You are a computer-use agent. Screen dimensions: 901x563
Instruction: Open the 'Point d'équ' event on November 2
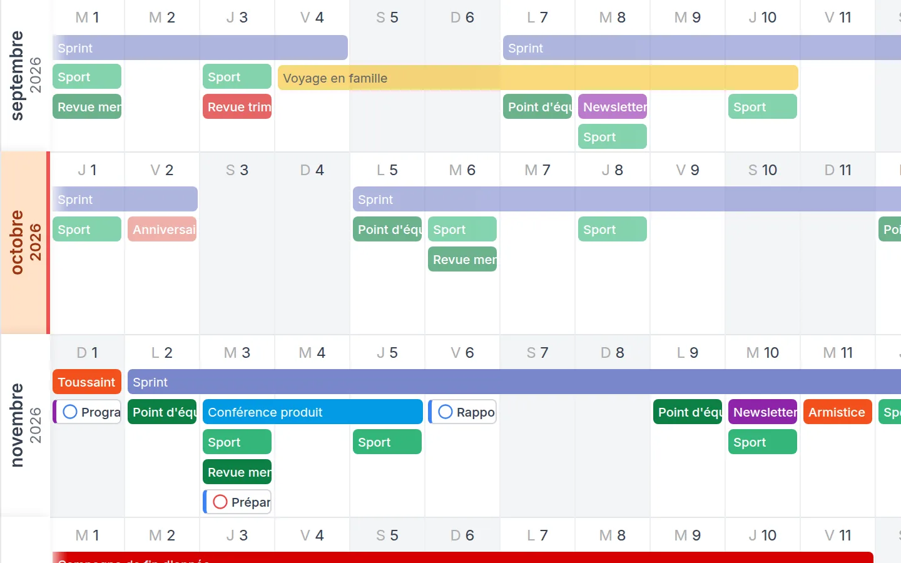point(162,412)
